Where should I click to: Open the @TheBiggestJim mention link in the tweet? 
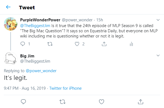pyautogui.click(x=35, y=26)
